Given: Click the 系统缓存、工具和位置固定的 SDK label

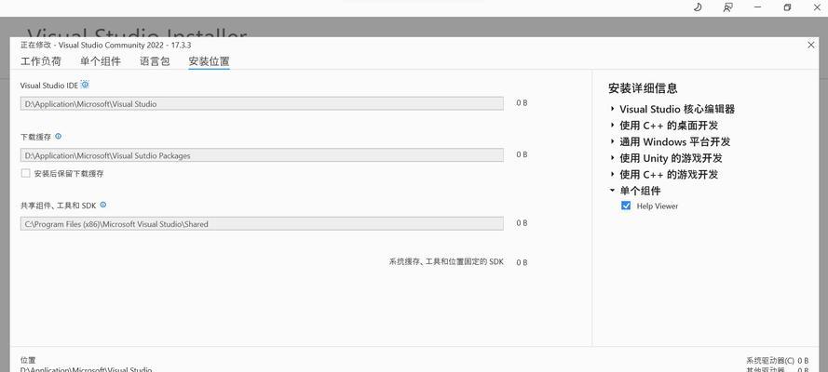Looking at the screenshot, I should [446, 262].
